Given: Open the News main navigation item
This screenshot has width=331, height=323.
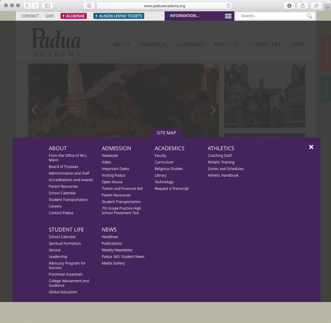Looking at the screenshot, I should click(x=297, y=45).
